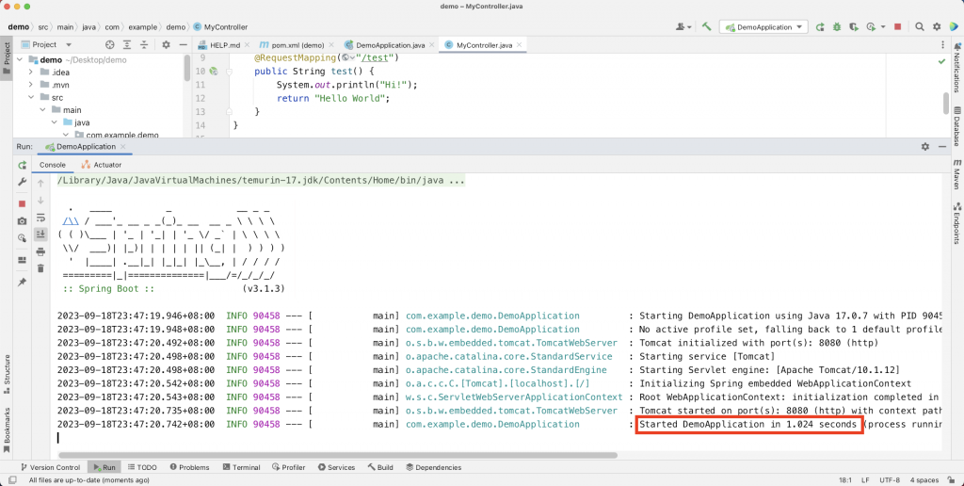
Task: Expand the .idea folder
Action: click(x=31, y=72)
